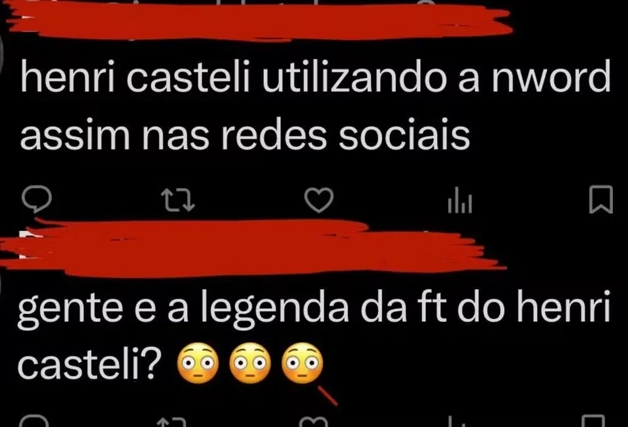
Task: Bookmark the tweet about redes sociais
Action: [601, 199]
